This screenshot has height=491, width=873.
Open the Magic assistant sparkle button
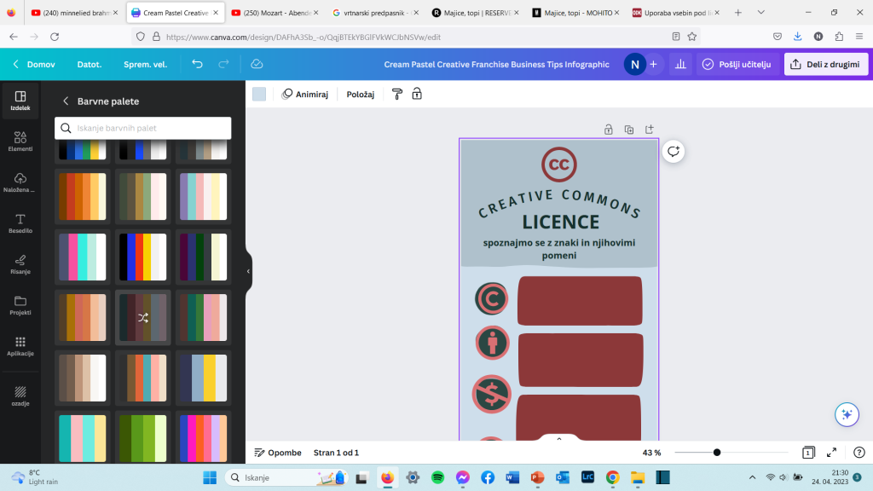[x=847, y=414]
